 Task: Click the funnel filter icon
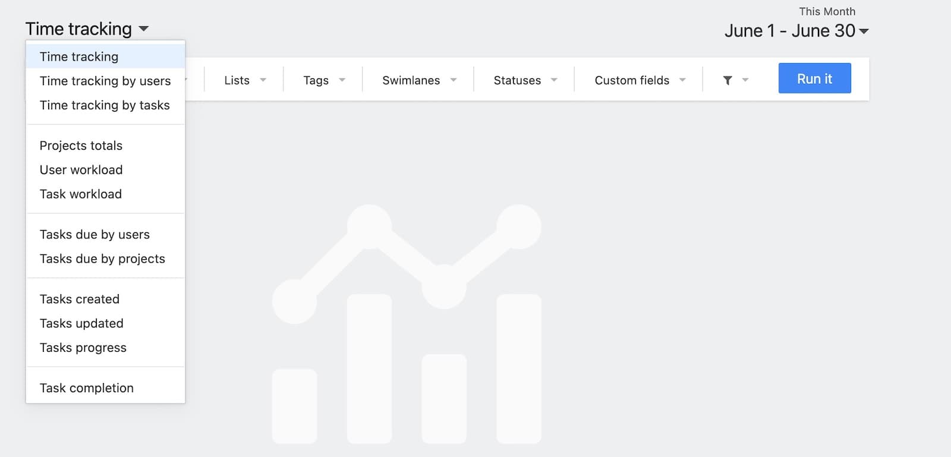[728, 80]
